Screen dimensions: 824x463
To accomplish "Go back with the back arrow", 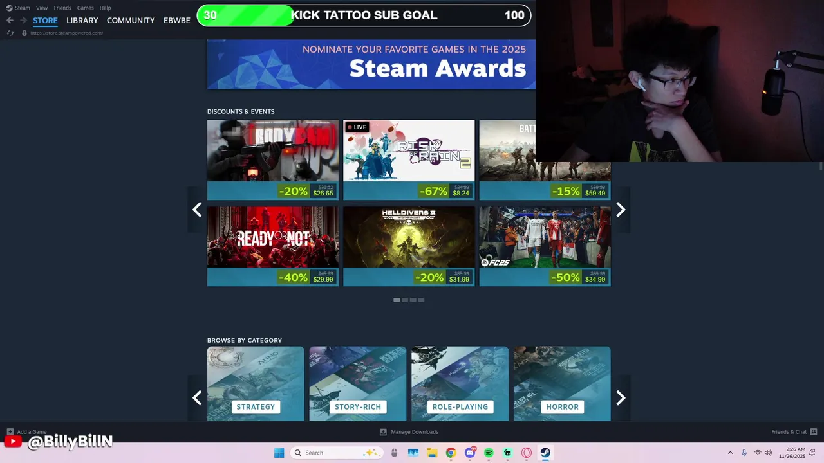I will pyautogui.click(x=10, y=21).
